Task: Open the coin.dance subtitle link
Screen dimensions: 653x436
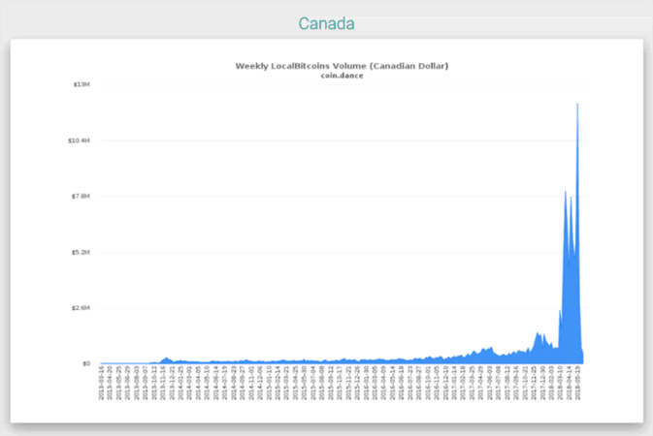Action: click(x=342, y=76)
